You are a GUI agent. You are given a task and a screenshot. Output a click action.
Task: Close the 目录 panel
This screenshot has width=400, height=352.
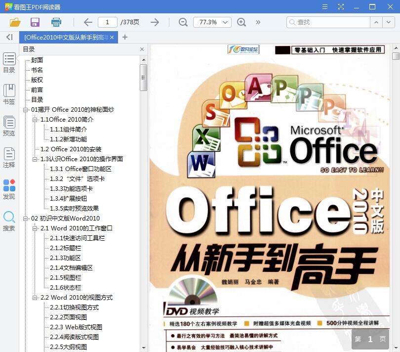142,49
